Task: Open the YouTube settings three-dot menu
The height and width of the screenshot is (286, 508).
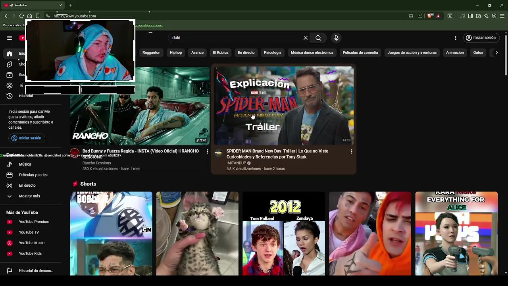Action: point(456,38)
